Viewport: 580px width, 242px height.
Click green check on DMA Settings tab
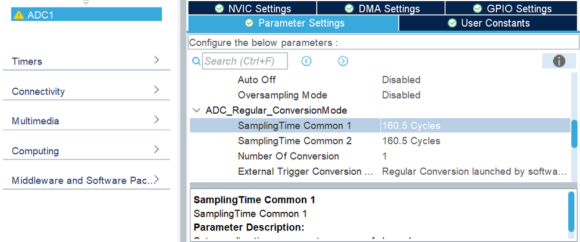[x=350, y=8]
